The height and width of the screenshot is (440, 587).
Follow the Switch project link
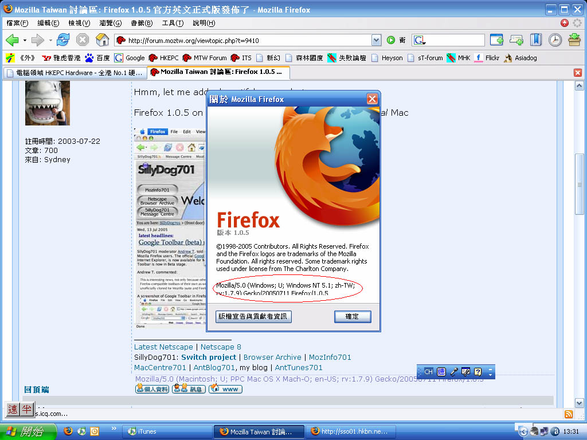point(209,357)
